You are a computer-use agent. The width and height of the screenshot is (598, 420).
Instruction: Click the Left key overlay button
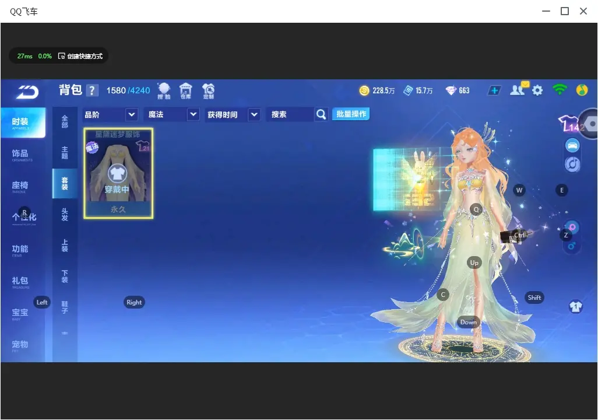42,302
